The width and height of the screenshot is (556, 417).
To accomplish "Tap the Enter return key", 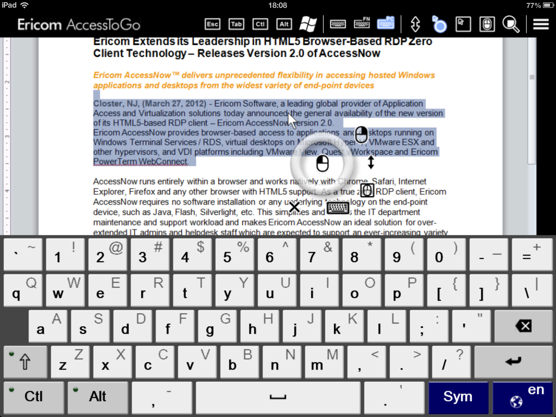I will 513,362.
